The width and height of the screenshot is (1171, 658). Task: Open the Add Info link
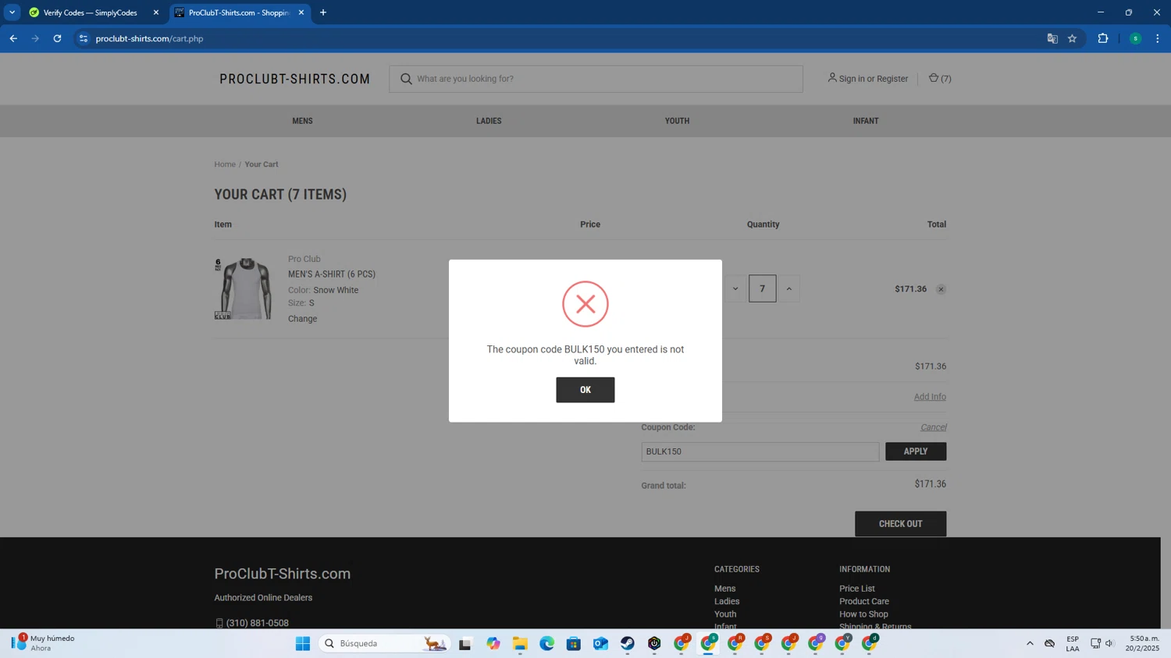(x=930, y=397)
